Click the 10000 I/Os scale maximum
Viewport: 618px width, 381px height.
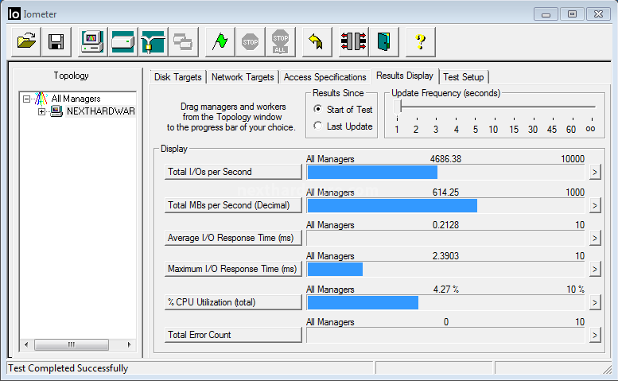pos(573,159)
